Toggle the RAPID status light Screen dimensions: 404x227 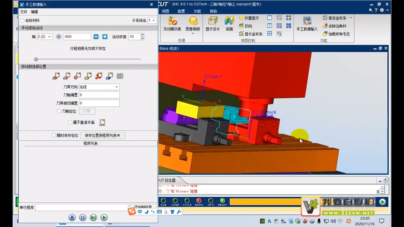tap(199, 201)
